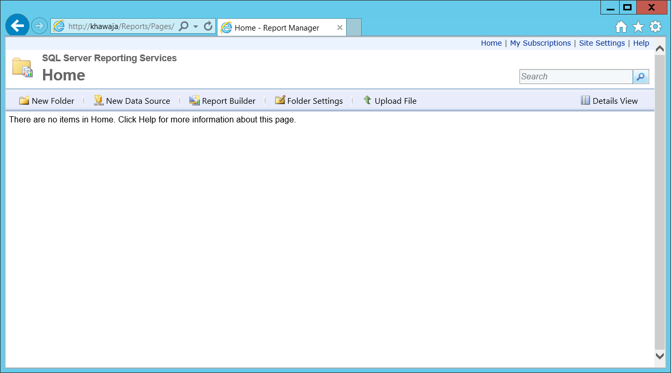Click the Help link
This screenshot has height=373, width=671.
[641, 43]
